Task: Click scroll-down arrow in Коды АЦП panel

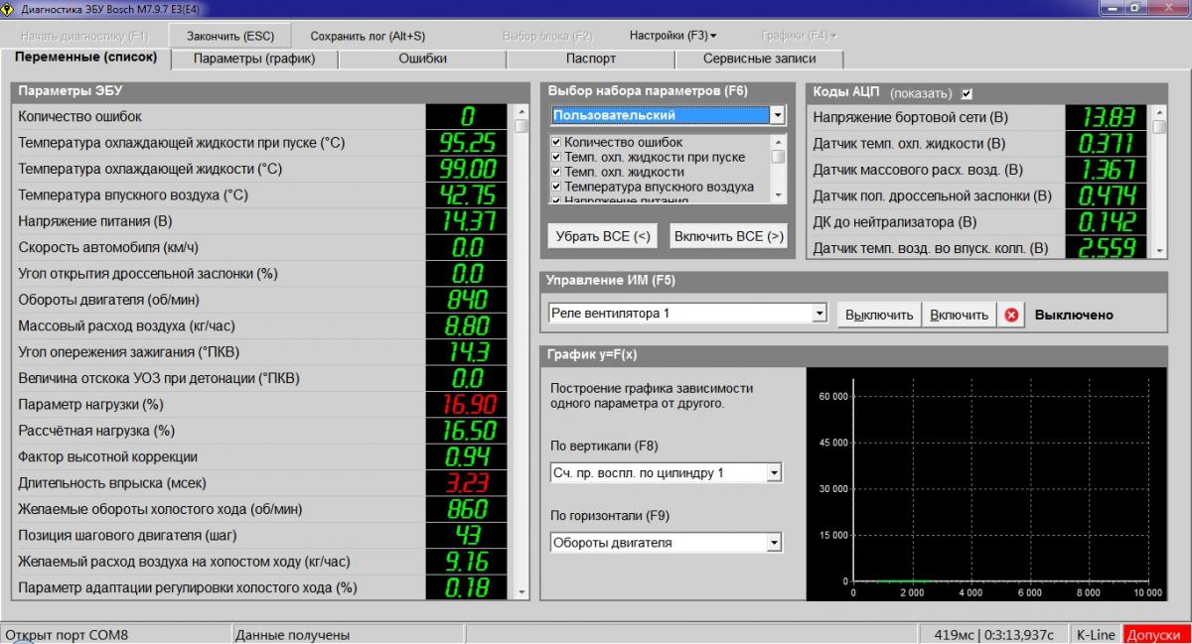Action: coord(1158,249)
